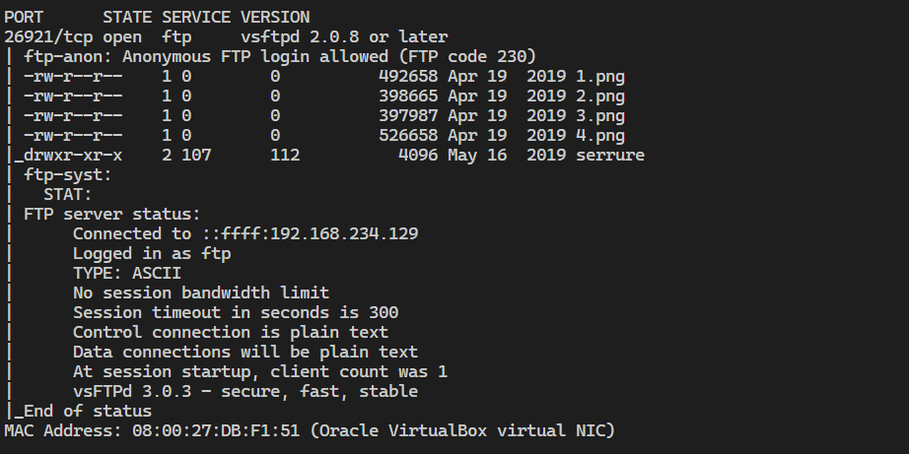Click the 3.png filename in listing
Image resolution: width=909 pixels, height=454 pixels.
coord(600,116)
